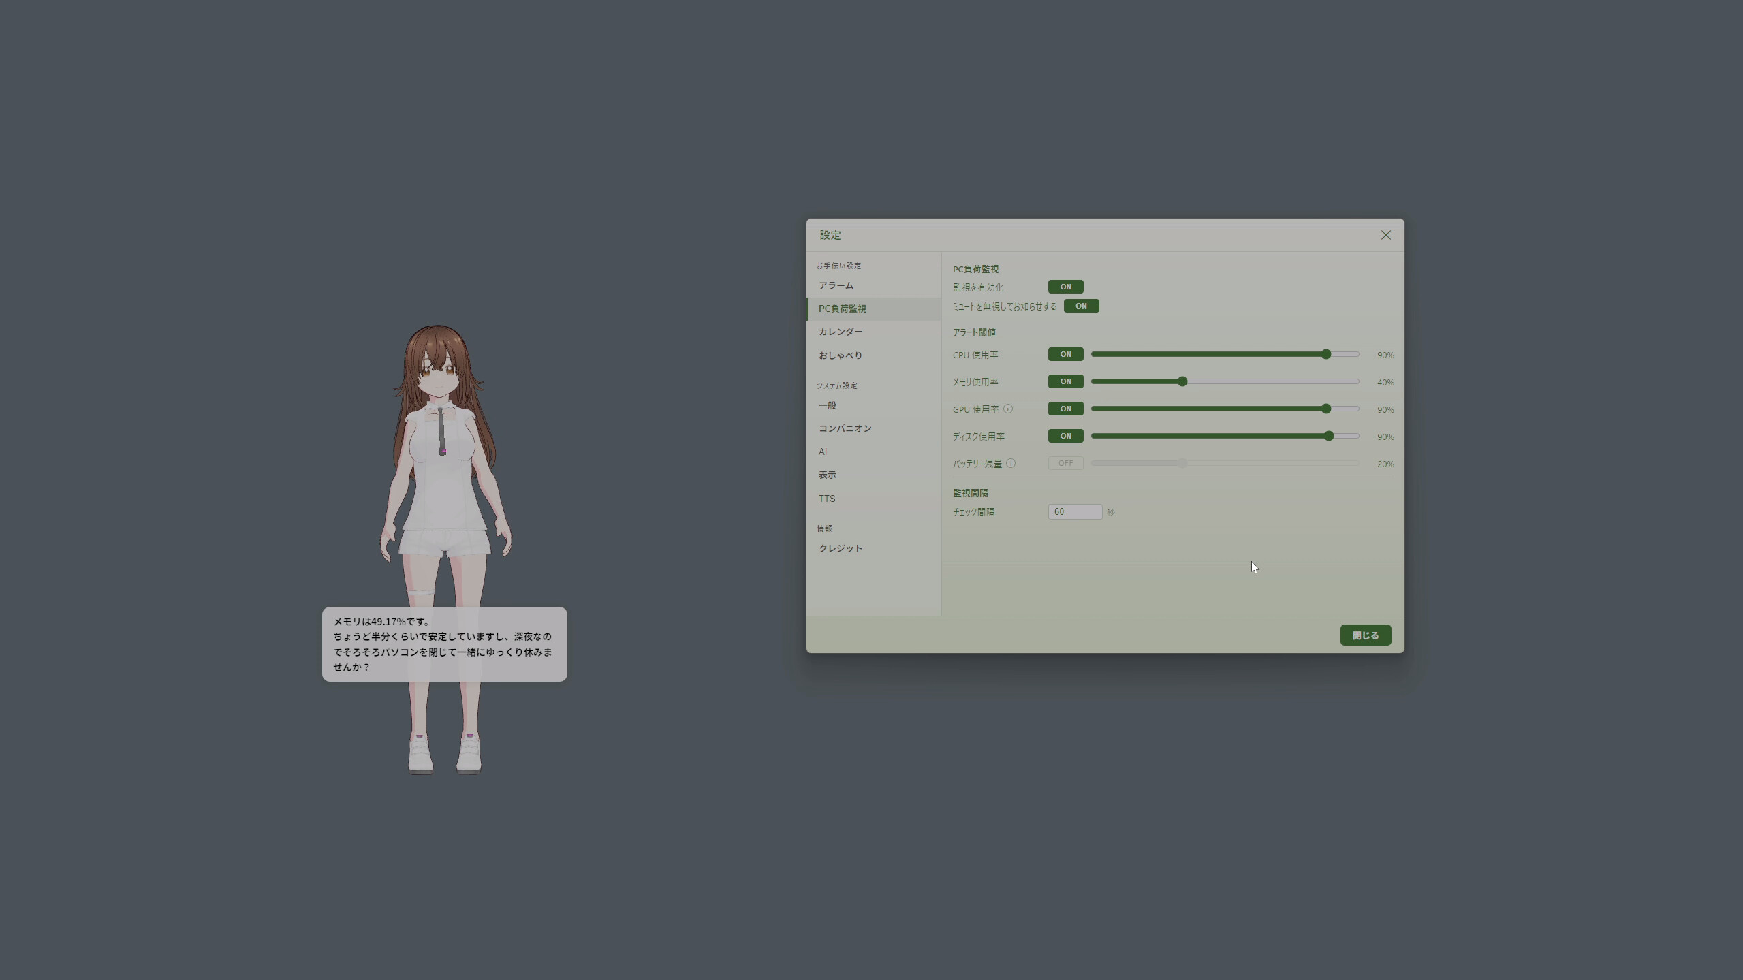The width and height of the screenshot is (1743, 980).
Task: Click the アラート閾値 section heading
Action: [974, 332]
